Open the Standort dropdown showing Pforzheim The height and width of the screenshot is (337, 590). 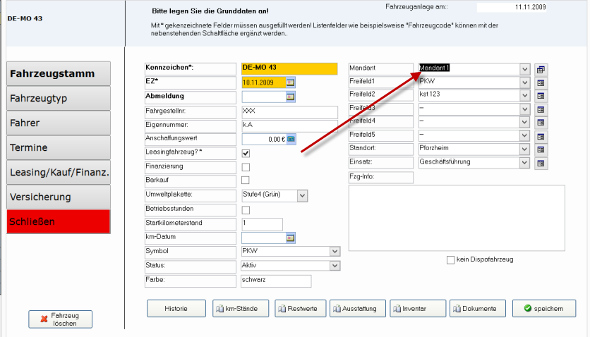tap(524, 149)
